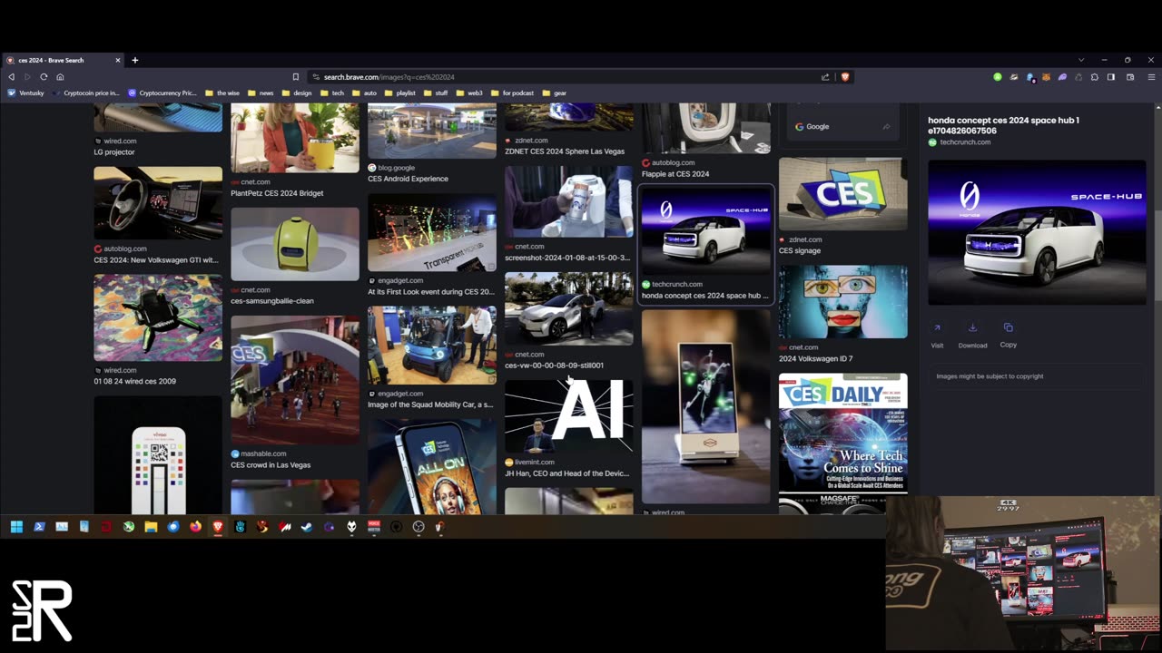Click the browser forward arrow
Viewport: 1162px width, 653px height.
click(26, 77)
